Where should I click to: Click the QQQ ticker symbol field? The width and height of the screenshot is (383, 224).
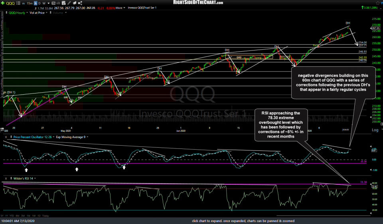[10, 3]
